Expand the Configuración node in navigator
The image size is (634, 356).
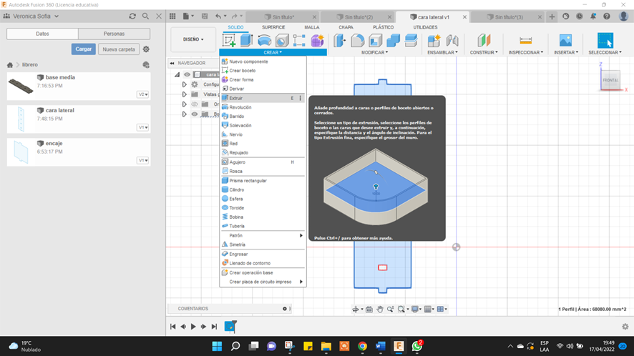point(185,84)
